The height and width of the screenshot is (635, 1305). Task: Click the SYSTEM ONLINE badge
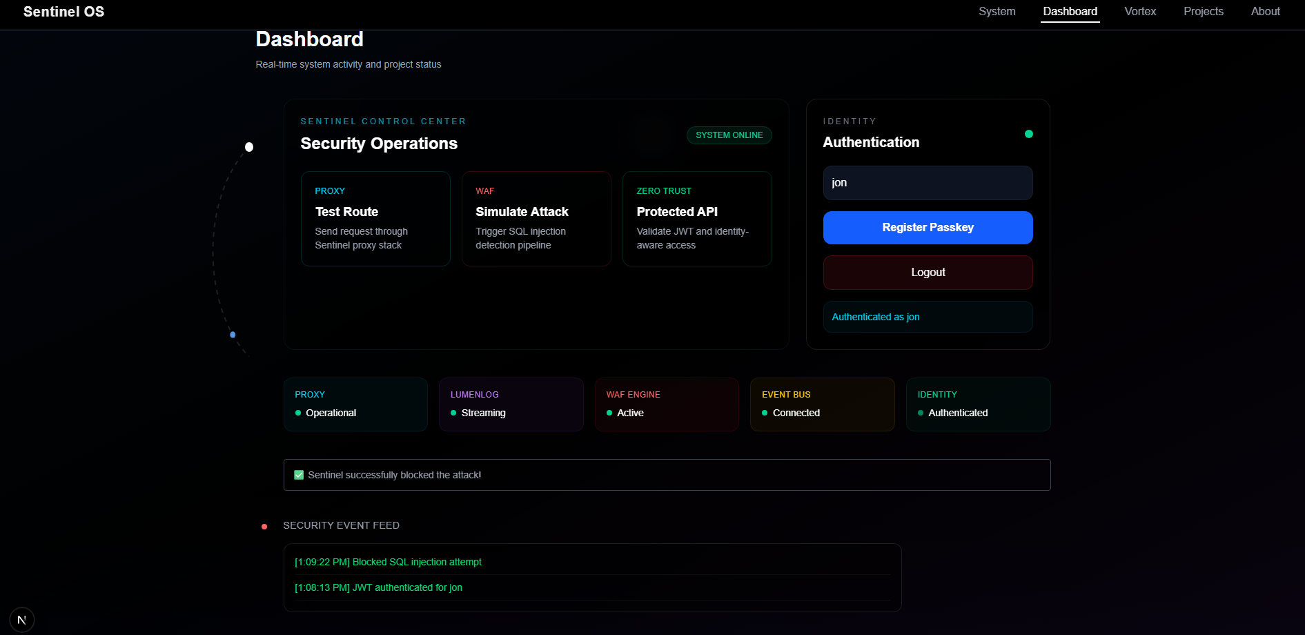point(729,135)
